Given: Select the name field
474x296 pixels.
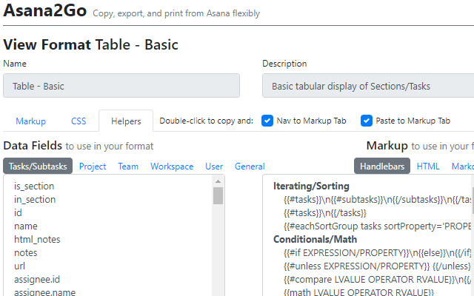Looking at the screenshot, I should coord(26,226).
